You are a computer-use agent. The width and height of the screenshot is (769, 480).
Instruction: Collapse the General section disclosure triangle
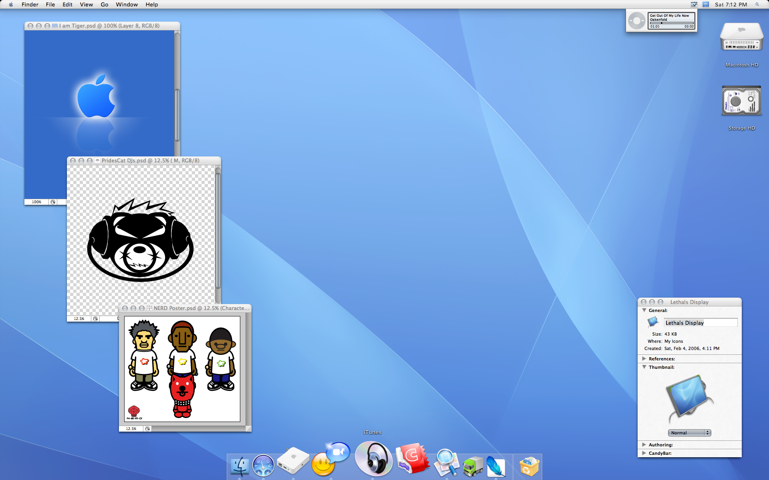[x=644, y=310]
